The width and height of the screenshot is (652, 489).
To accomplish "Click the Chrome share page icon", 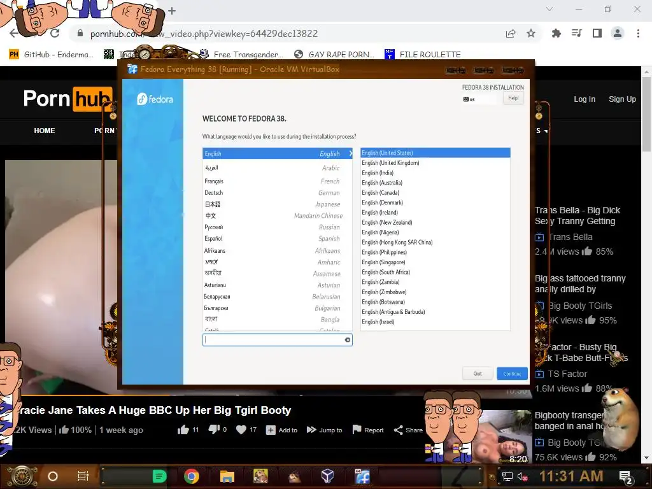I will (511, 34).
